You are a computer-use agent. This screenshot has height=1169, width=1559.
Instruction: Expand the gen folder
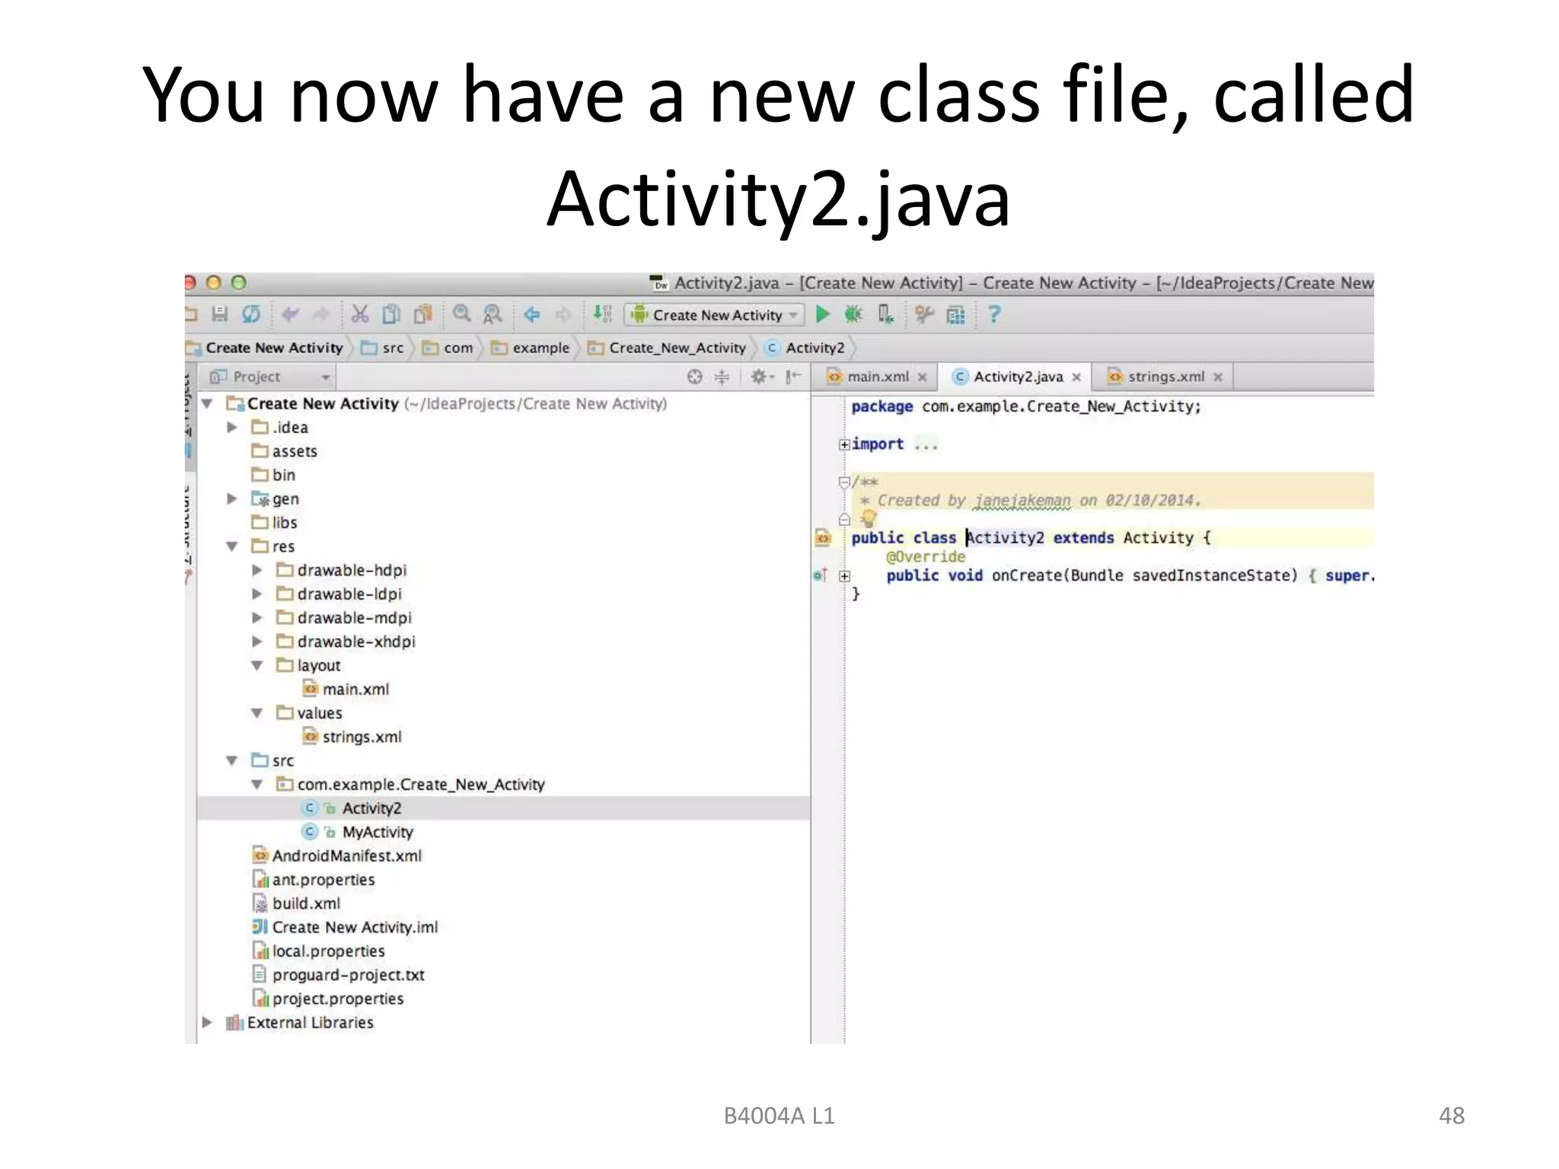pyautogui.click(x=232, y=498)
